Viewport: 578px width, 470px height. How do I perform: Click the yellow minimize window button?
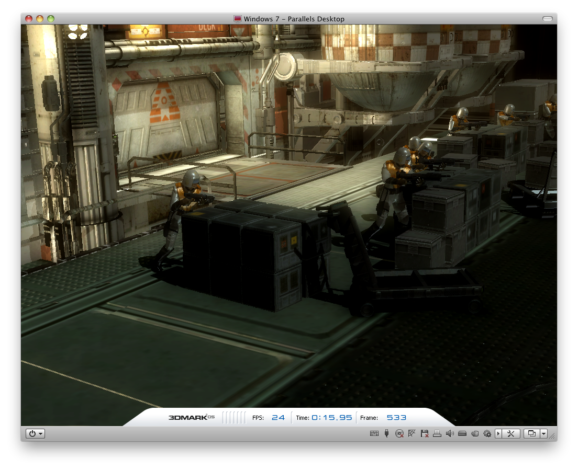click(x=40, y=19)
